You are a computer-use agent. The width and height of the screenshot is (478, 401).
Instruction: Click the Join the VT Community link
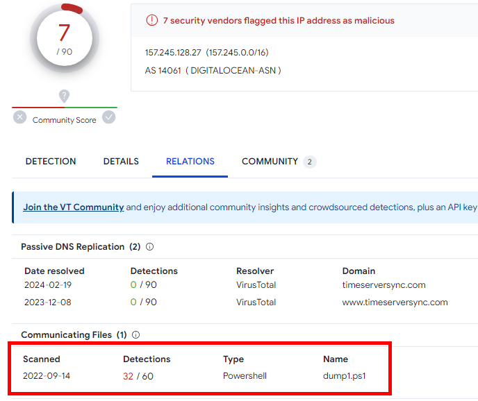(x=74, y=207)
